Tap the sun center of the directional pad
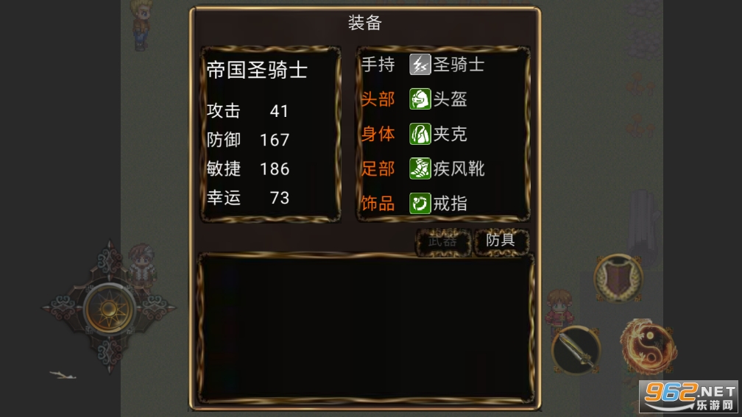The image size is (742, 417). pyautogui.click(x=109, y=309)
